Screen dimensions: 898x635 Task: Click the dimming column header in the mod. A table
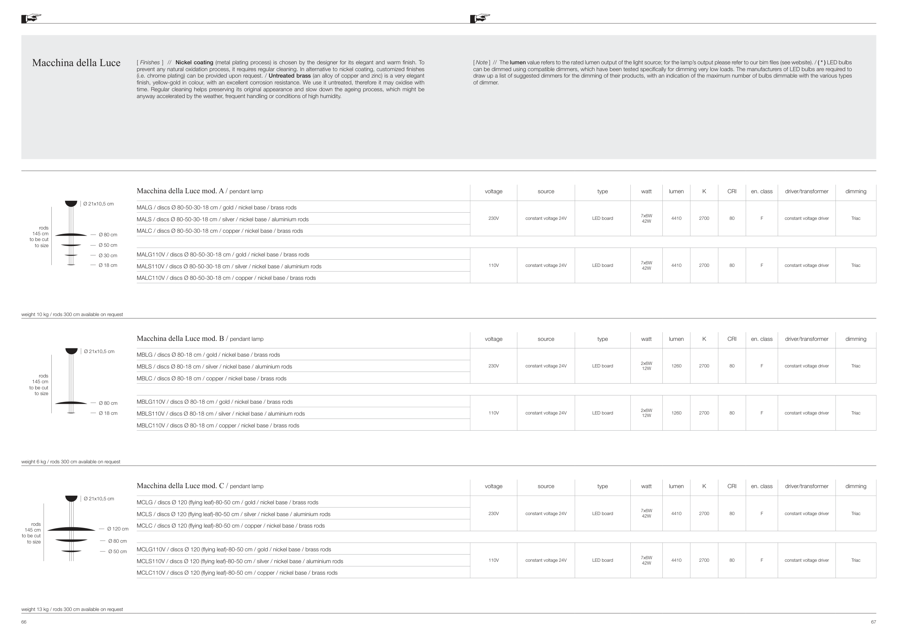coord(855,191)
